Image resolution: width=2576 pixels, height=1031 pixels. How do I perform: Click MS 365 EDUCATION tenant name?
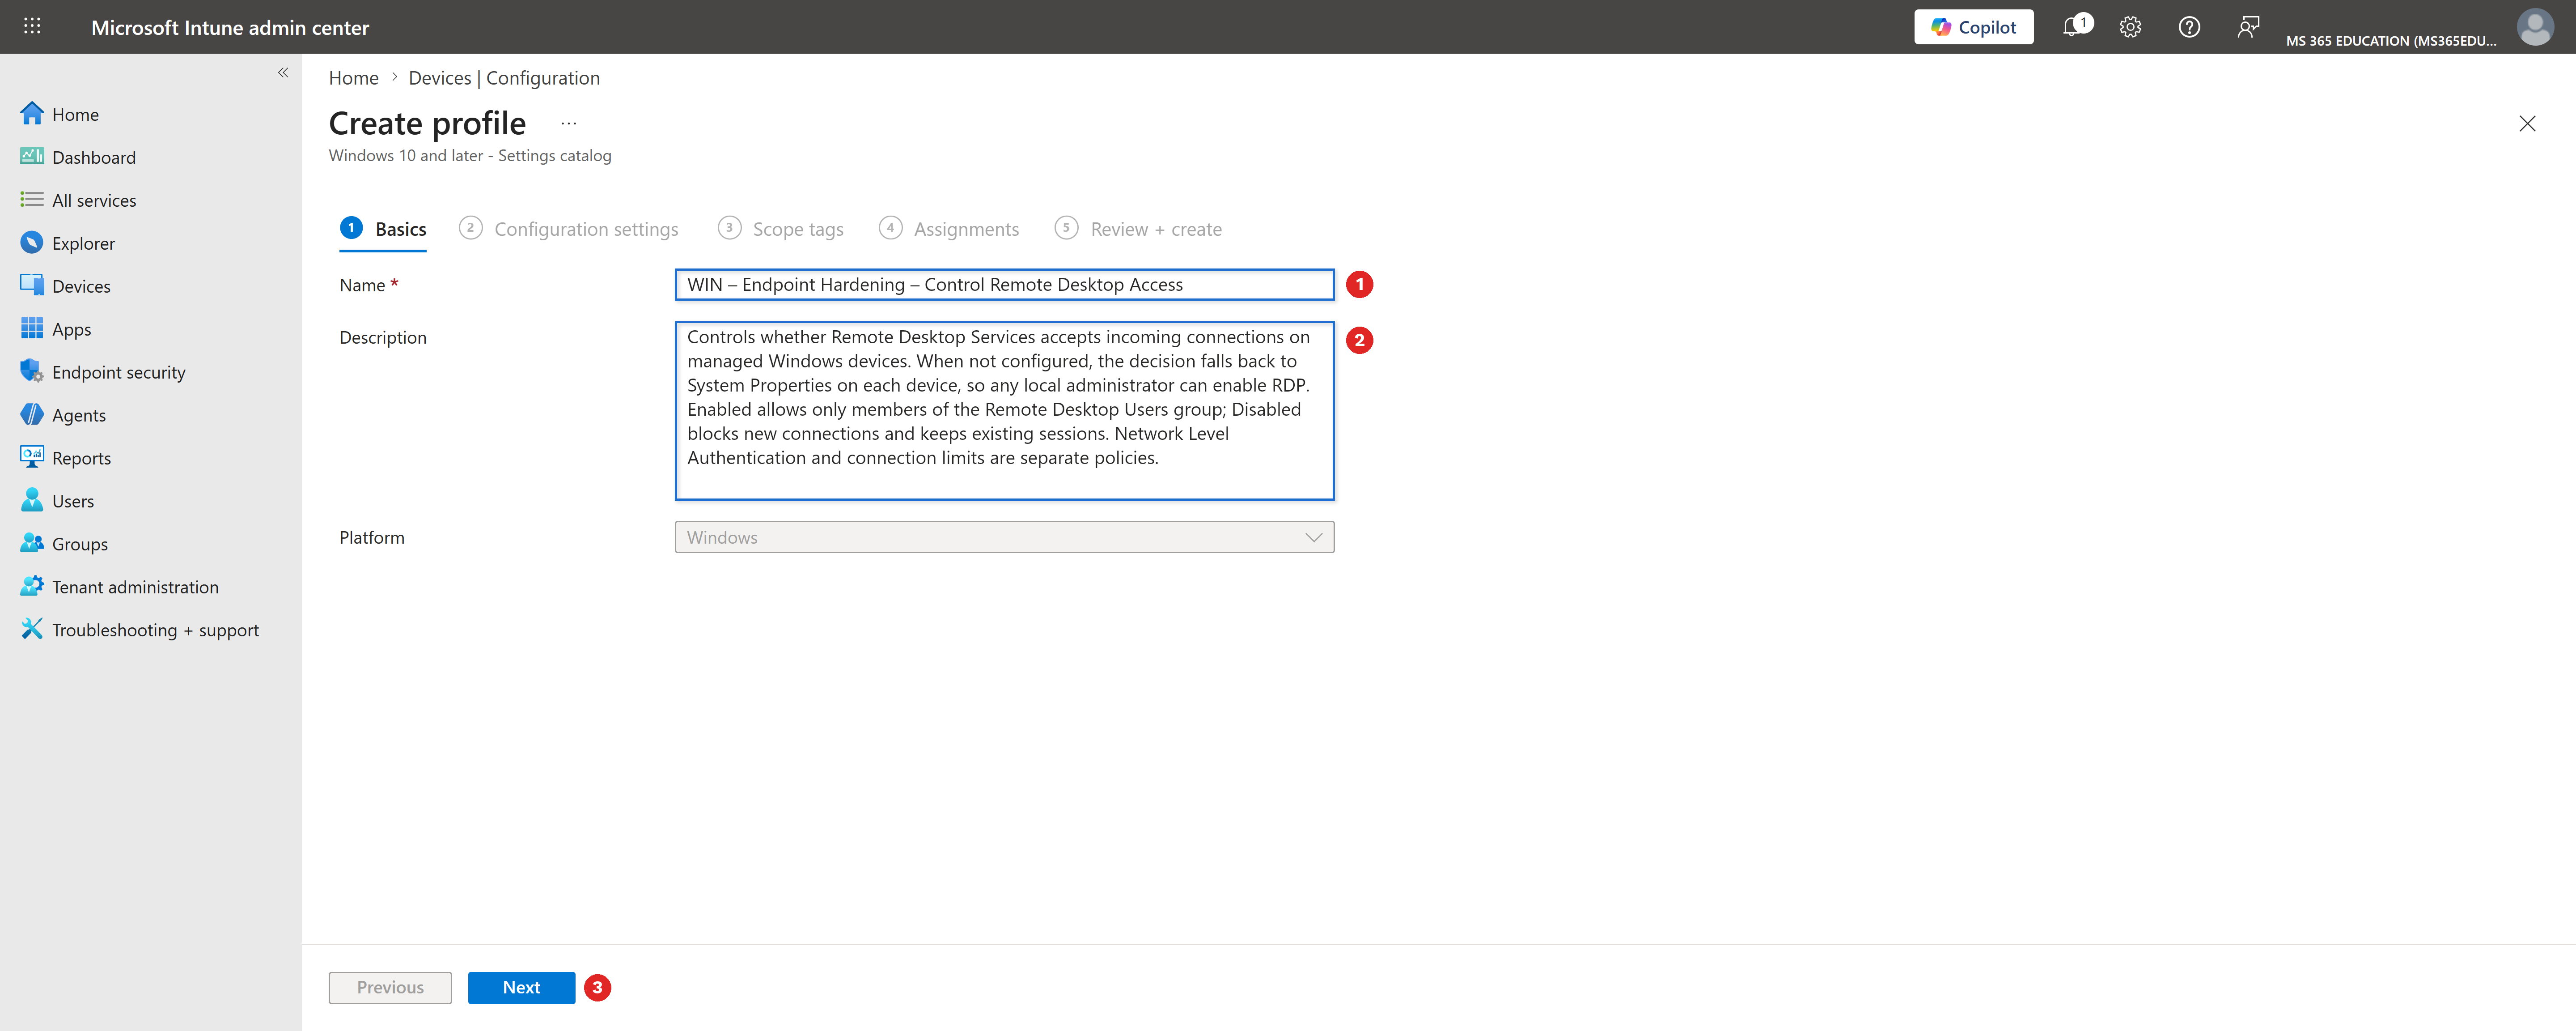point(2391,41)
